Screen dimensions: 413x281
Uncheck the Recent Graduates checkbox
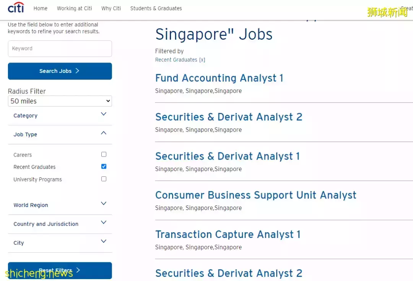coord(104,166)
